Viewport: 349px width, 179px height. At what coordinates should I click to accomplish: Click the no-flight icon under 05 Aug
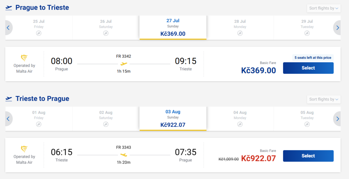(x=307, y=124)
